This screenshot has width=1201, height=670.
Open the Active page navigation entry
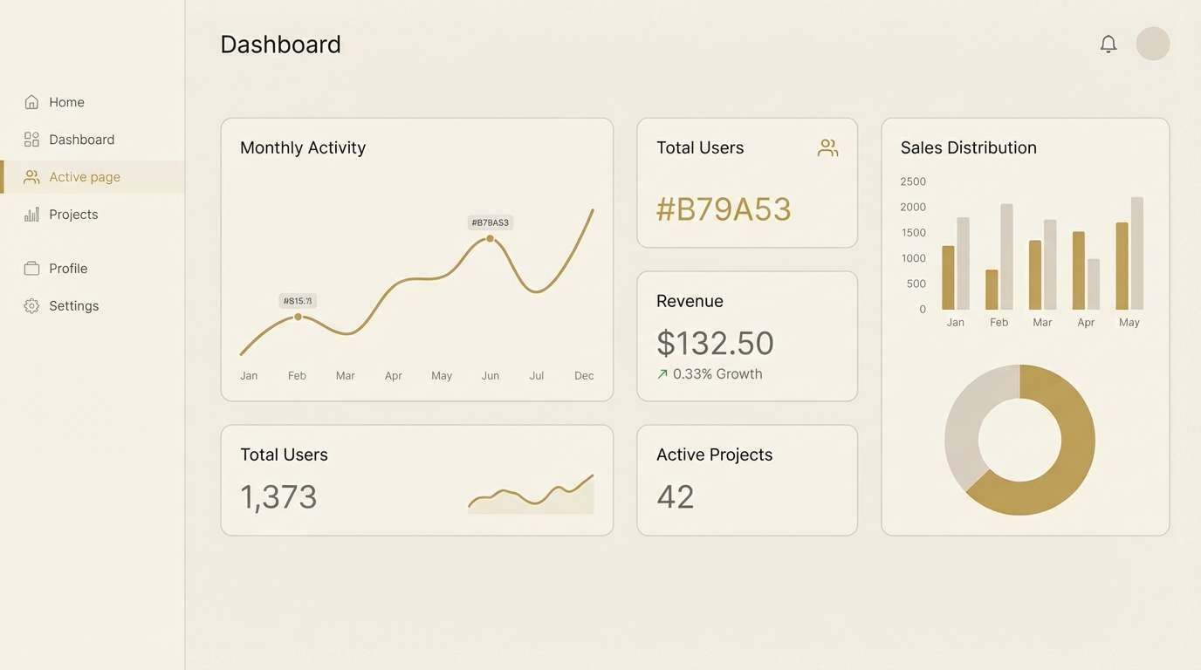pyautogui.click(x=84, y=176)
